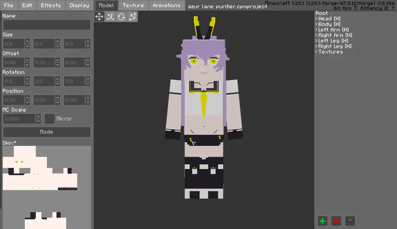Image resolution: width=397 pixels, height=229 pixels.
Task: Decrease Position Z with down arrow
Action: (x=88, y=103)
